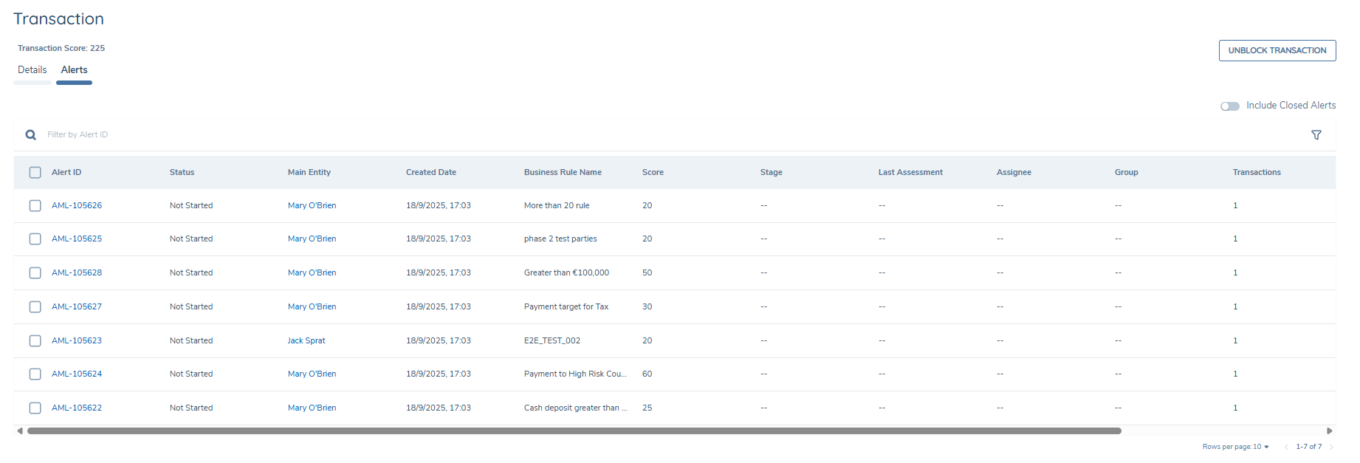The image size is (1360, 463).
Task: Open alert AML-105628 link
Action: (x=77, y=273)
